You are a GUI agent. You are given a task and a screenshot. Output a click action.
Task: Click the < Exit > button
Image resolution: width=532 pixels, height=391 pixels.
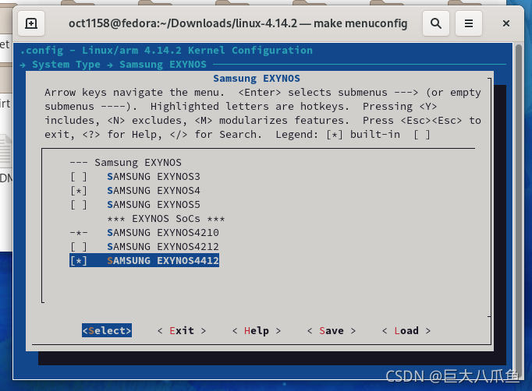pyautogui.click(x=182, y=330)
